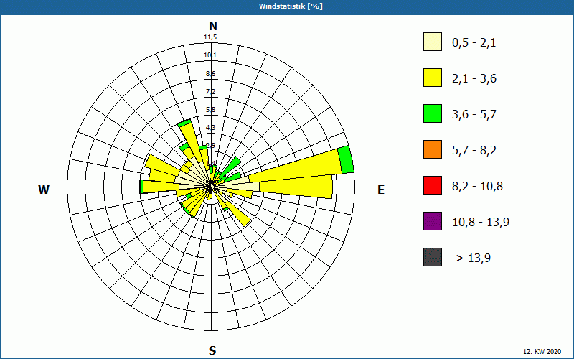Click the '4,3' radial scale value

click(210, 128)
